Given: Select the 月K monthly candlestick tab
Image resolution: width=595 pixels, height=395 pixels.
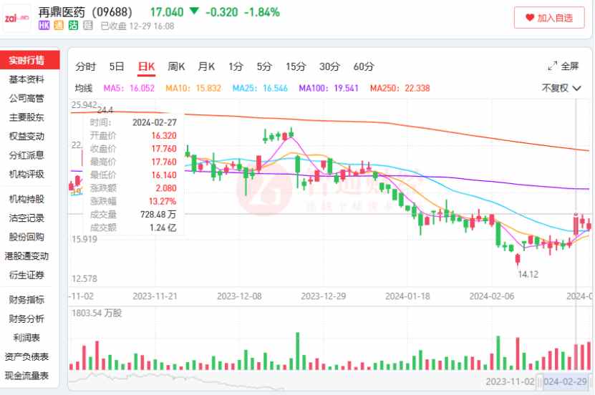Looking at the screenshot, I should pyautogui.click(x=206, y=67).
